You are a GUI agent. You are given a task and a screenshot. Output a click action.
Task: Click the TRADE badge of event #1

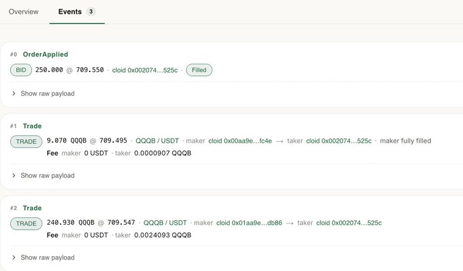click(27, 142)
